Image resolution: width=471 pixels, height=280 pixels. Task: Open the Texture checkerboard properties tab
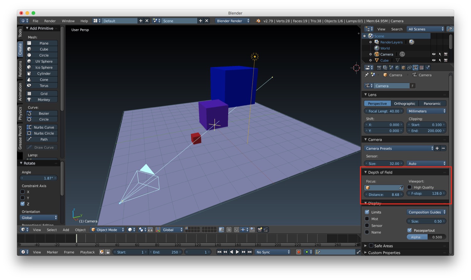tap(421, 68)
